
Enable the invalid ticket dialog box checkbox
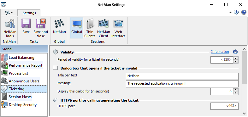click(55, 68)
